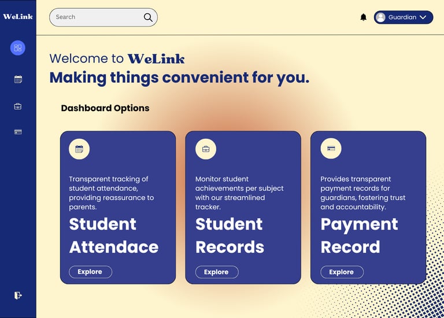
Task: Expand the Guardian account dropdown
Action: pos(404,17)
